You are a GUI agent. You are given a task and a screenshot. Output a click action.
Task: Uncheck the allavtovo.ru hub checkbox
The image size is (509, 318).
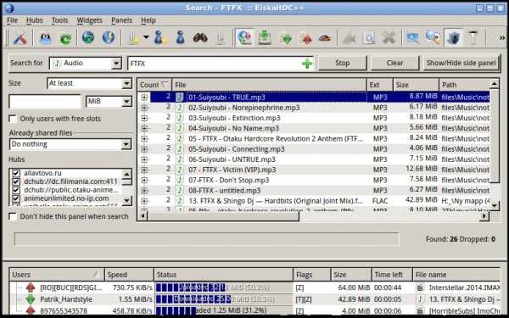click(x=16, y=173)
